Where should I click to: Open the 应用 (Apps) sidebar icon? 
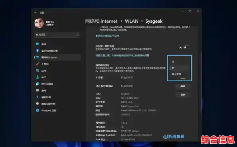point(38,71)
